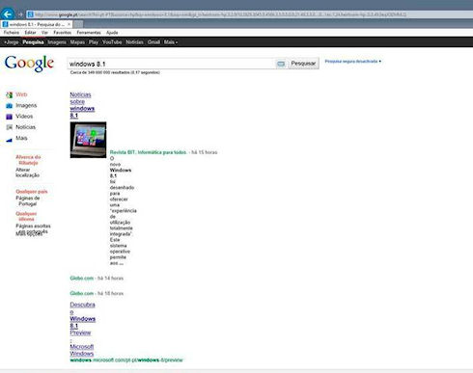Open Notícias sobre windows 8.1 heading link

coord(82,105)
